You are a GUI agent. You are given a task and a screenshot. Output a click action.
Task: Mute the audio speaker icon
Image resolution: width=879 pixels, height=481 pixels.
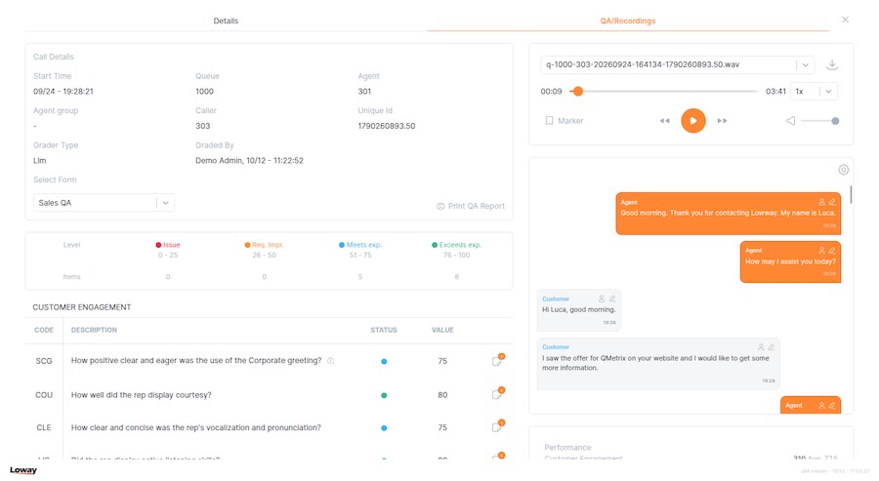790,120
